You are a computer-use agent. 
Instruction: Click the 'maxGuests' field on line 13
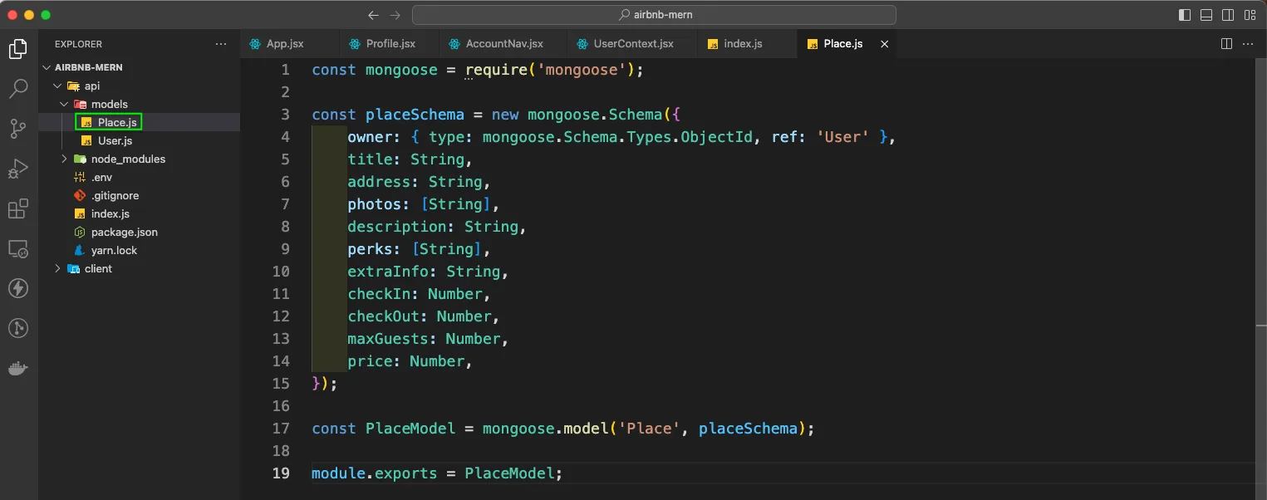[388, 339]
